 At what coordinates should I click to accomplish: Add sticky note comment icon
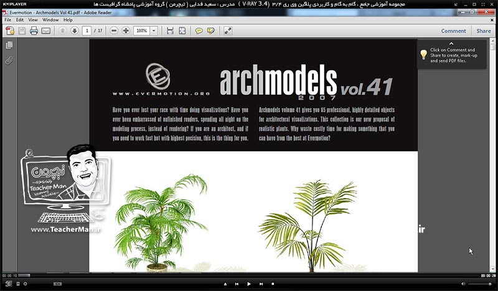tap(199, 31)
